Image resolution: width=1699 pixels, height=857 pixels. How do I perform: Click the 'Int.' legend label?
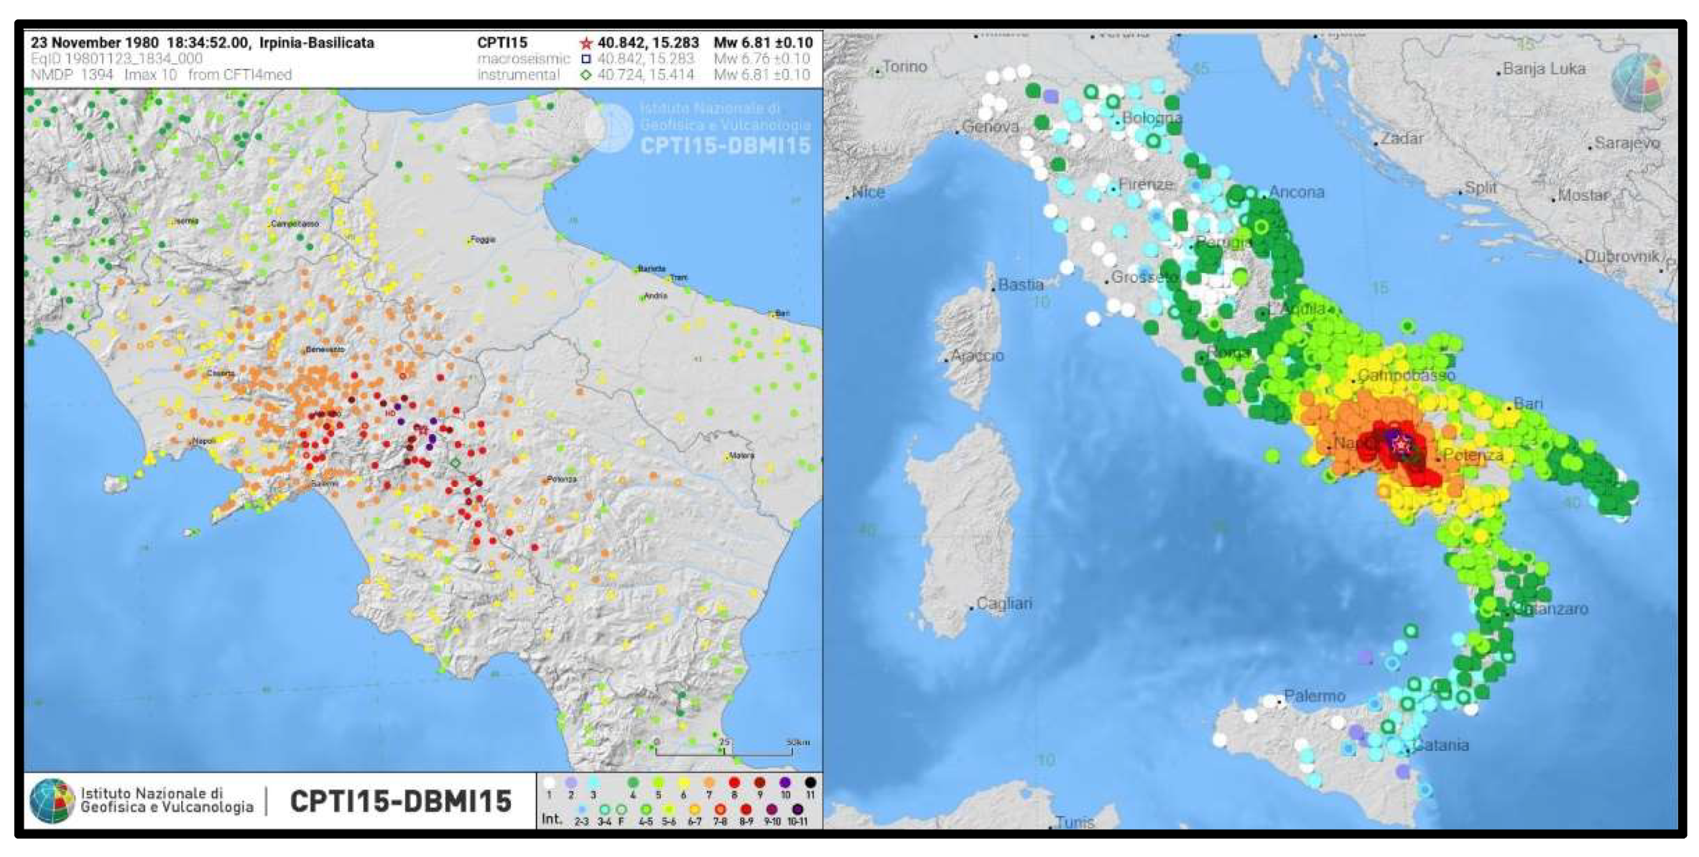[553, 819]
